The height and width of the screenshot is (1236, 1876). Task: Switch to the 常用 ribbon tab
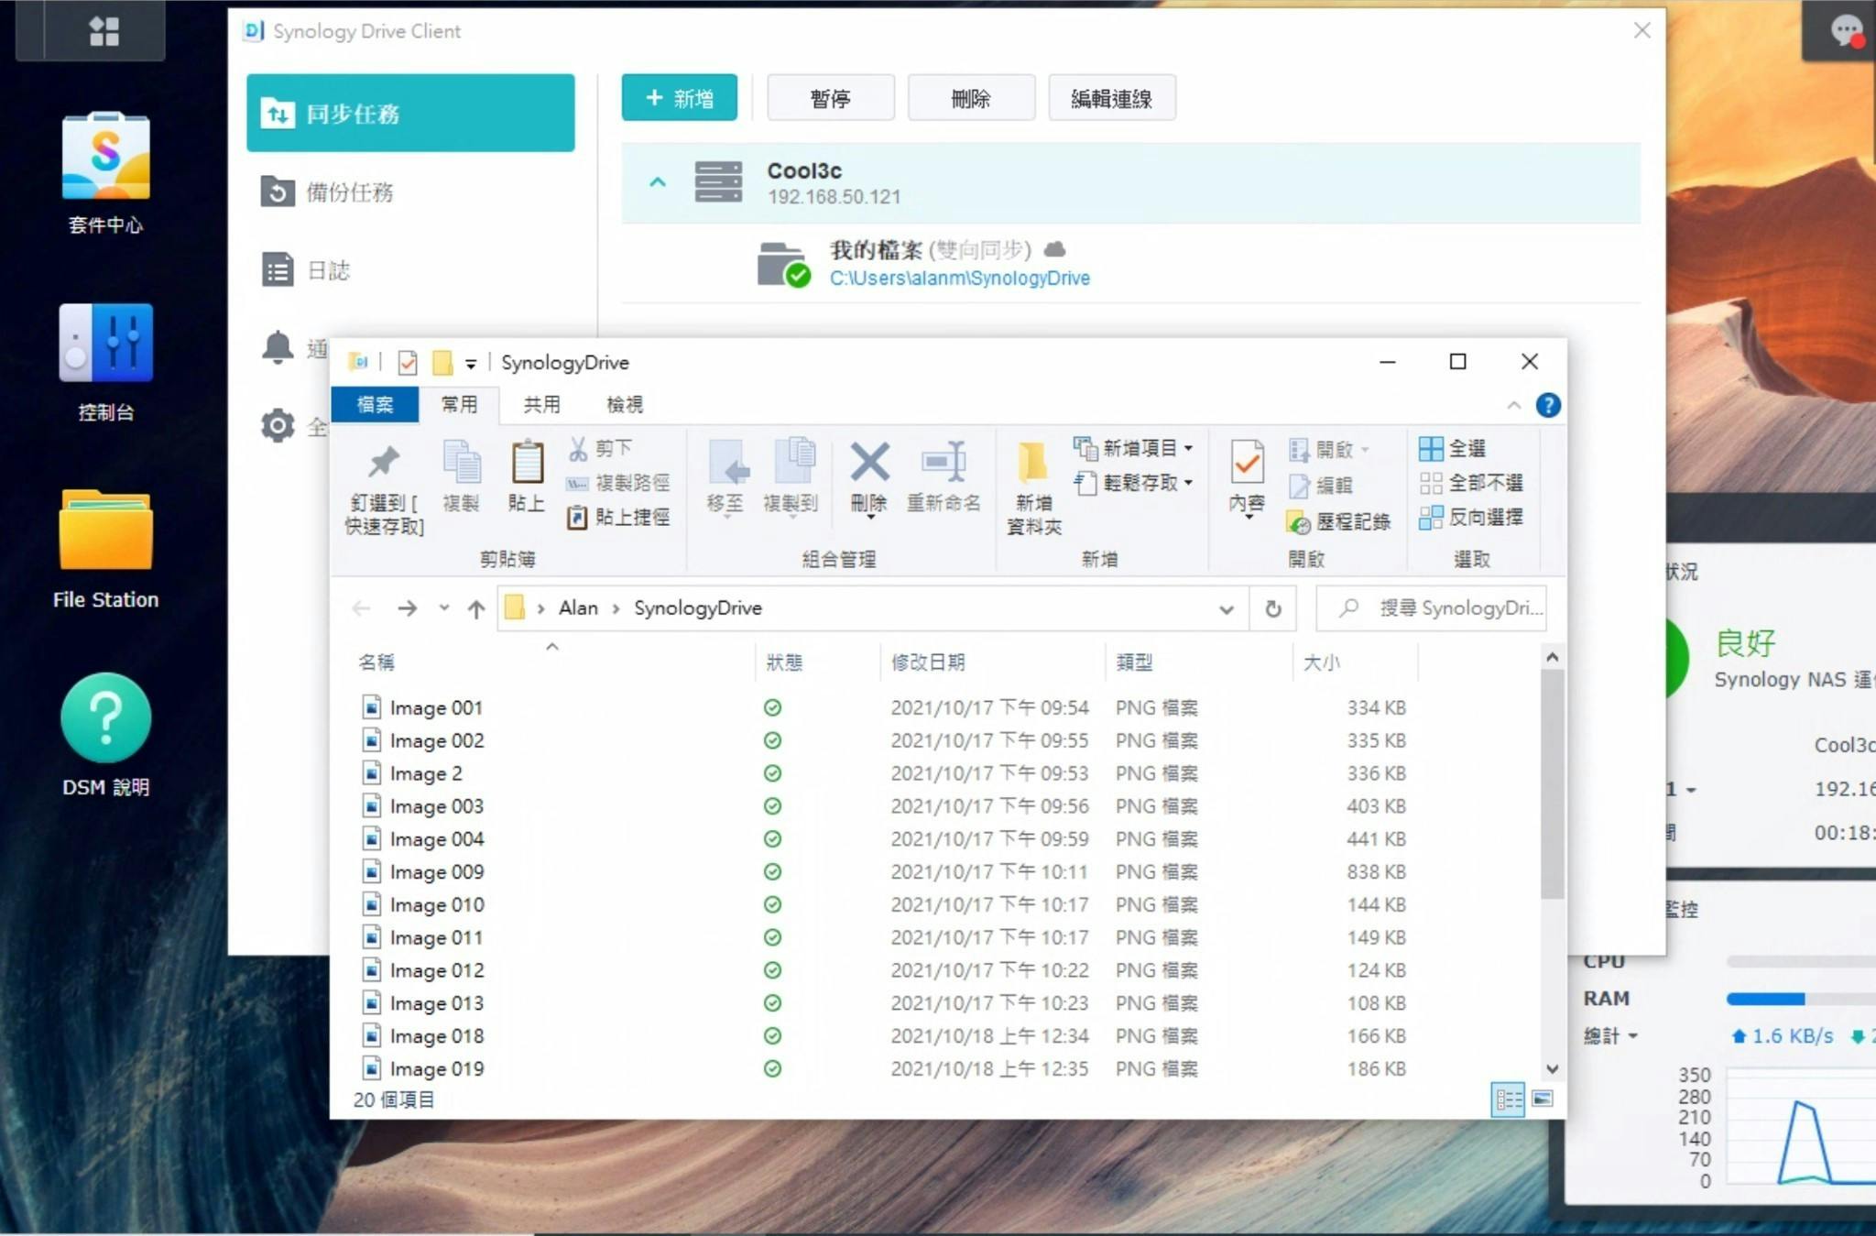coord(459,404)
